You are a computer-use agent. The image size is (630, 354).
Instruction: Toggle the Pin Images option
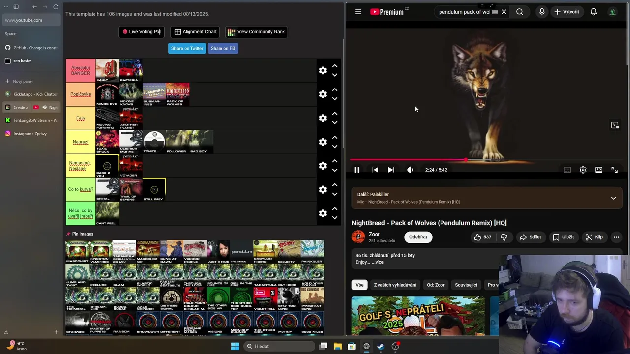80,234
